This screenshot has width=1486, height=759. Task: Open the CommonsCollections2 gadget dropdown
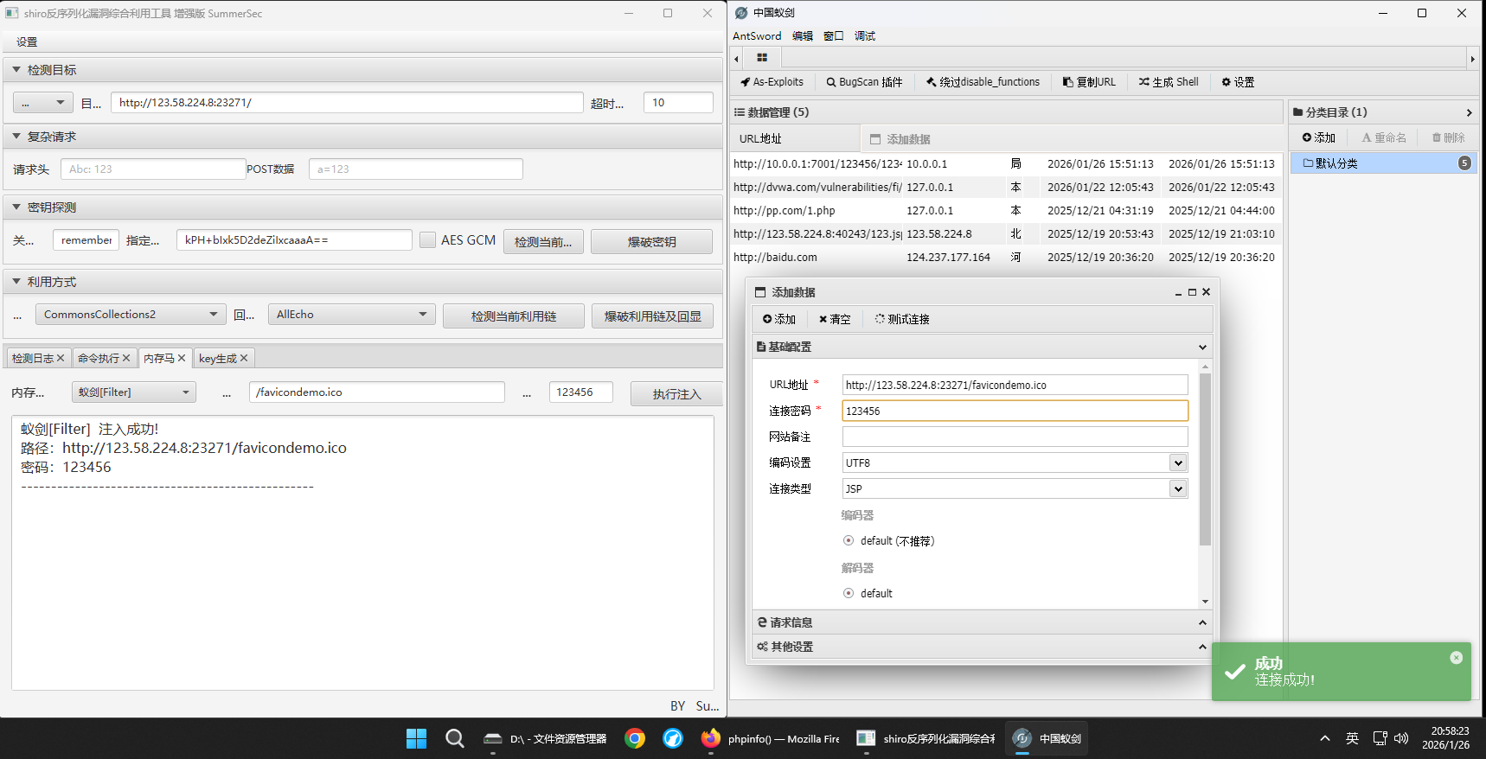coord(131,315)
